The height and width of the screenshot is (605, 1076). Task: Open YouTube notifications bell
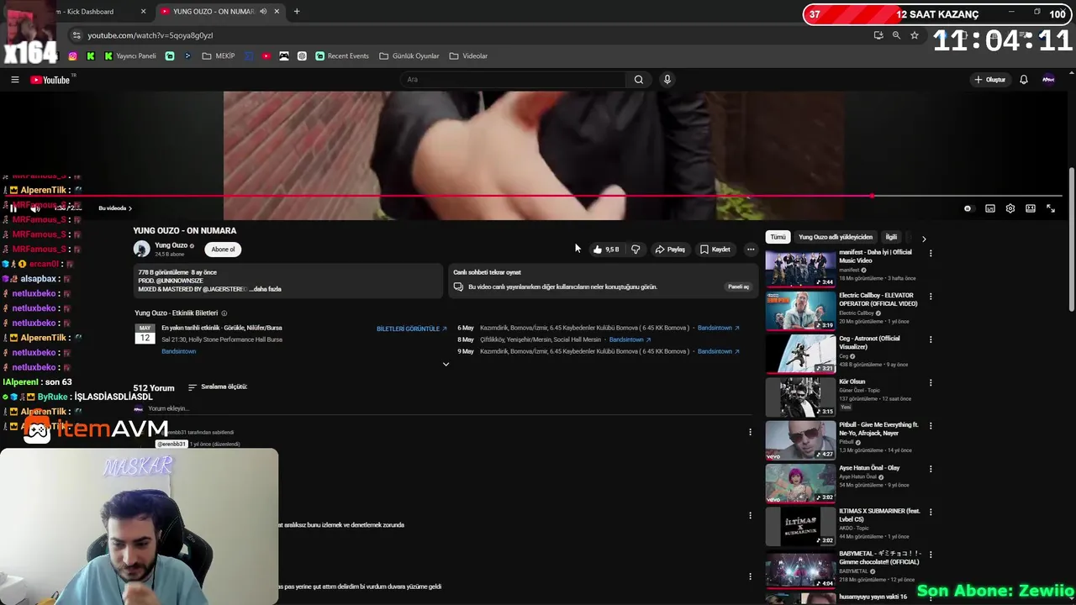1024,80
